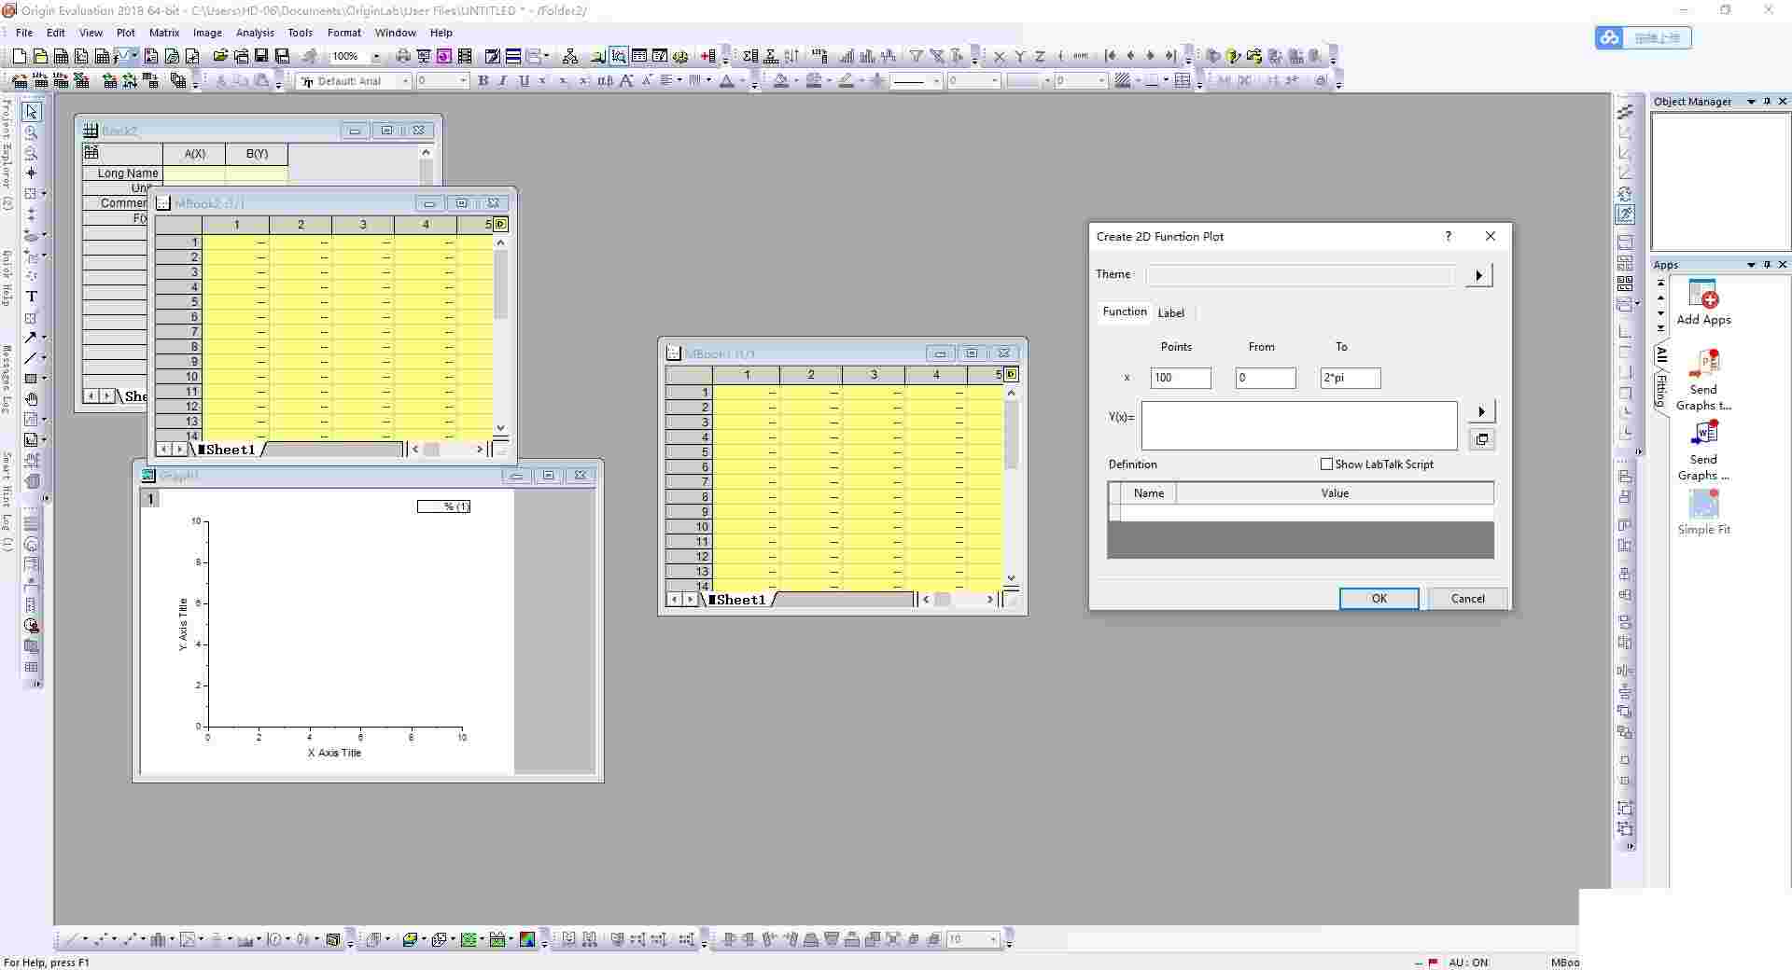Viewport: 1792px width, 970px height.
Task: Click OK in Create 2D Function Plot
Action: point(1379,599)
